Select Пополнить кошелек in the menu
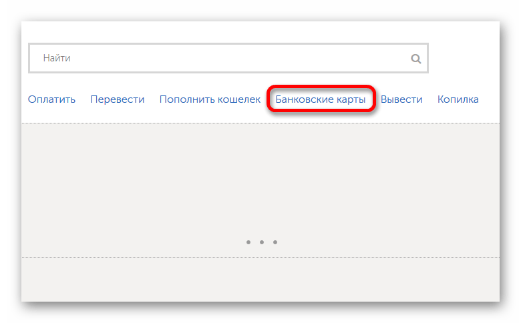The height and width of the screenshot is (323, 521). [210, 99]
